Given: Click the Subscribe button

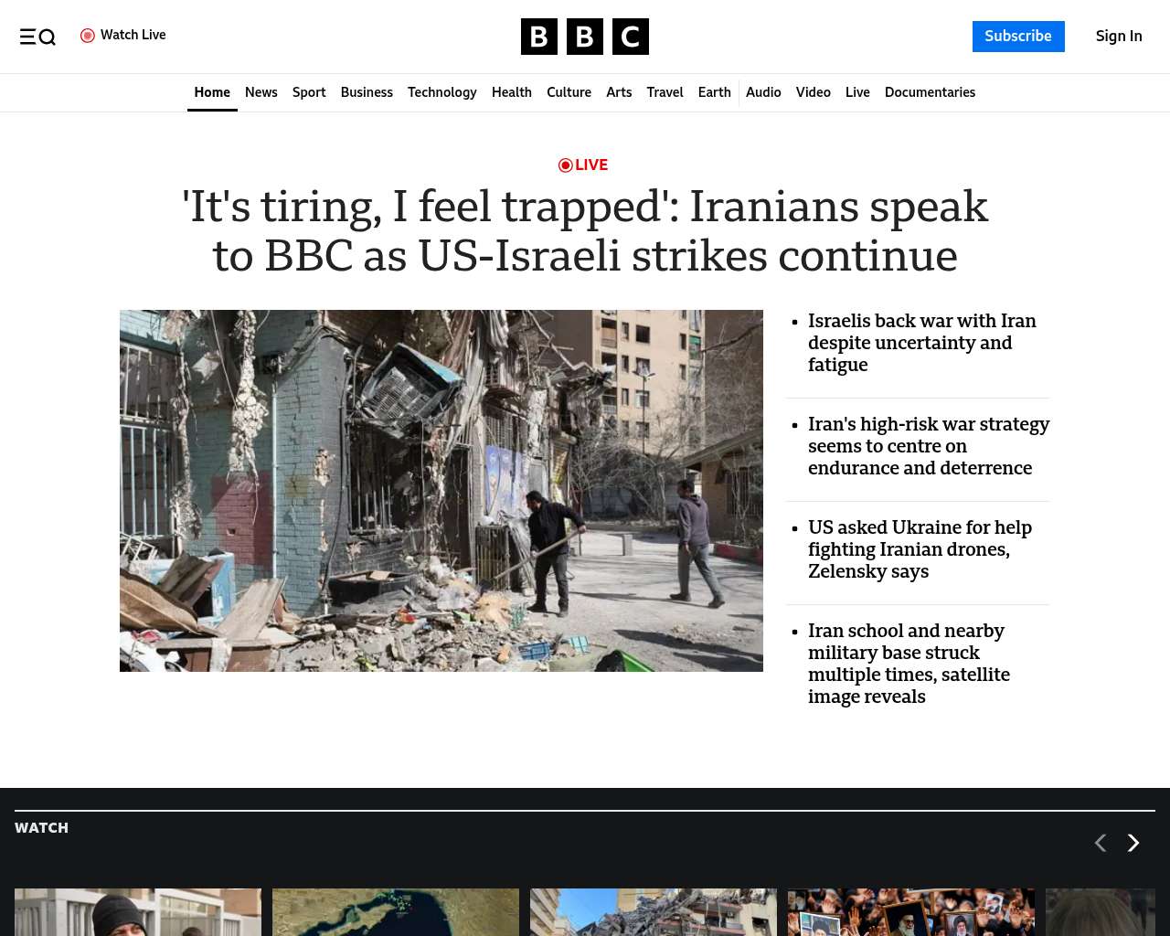Looking at the screenshot, I should [1018, 37].
